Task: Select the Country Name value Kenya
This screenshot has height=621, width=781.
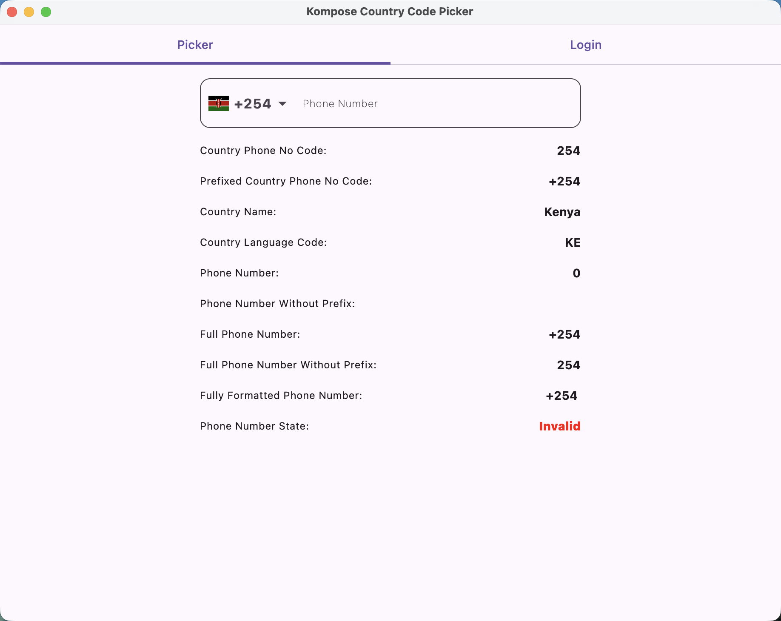Action: click(x=562, y=212)
